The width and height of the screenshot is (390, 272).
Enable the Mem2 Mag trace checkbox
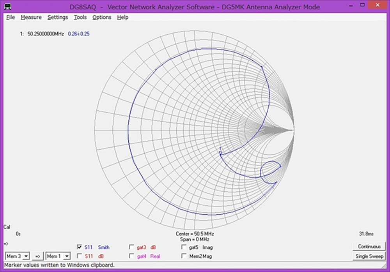point(184,256)
